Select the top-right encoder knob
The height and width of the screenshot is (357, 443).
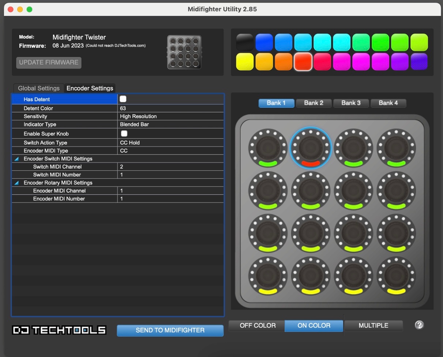396,148
